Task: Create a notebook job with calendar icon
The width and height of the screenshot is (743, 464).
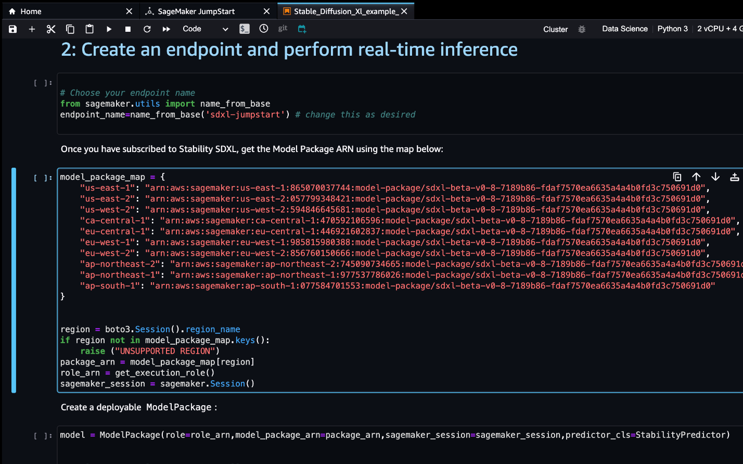Action: [x=302, y=29]
